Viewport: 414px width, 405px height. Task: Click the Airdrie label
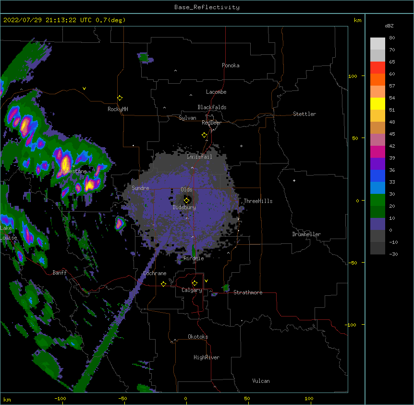coord(194,258)
